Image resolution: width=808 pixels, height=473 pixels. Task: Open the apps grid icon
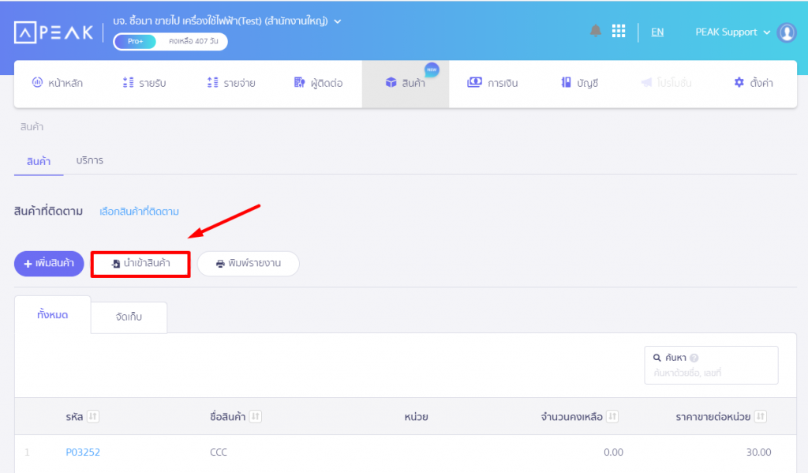click(x=619, y=31)
